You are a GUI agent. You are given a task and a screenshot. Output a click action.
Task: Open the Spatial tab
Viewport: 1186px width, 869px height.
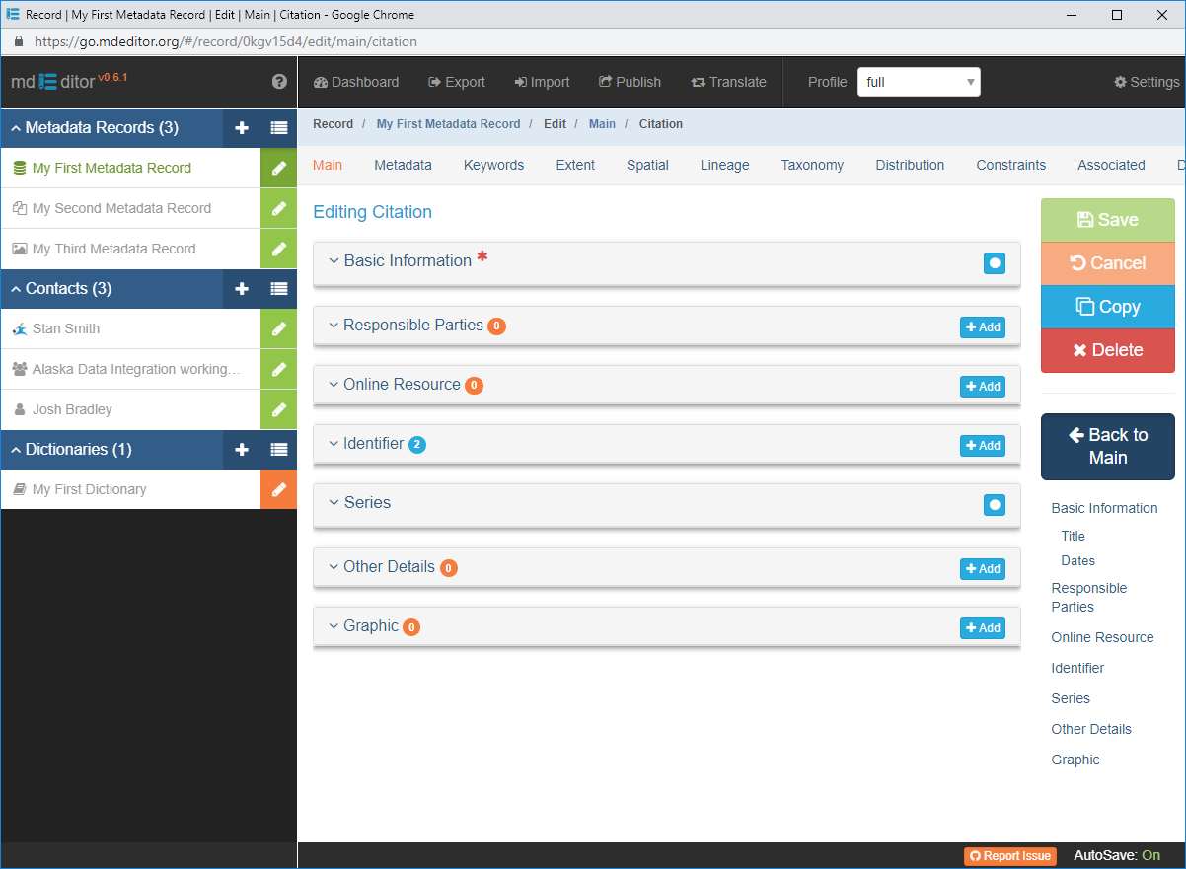point(647,165)
